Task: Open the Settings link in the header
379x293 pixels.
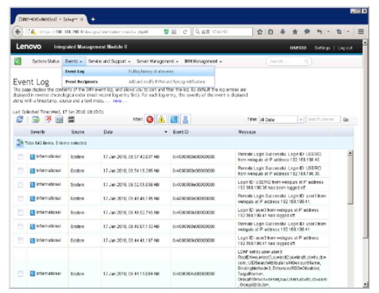Action: pyautogui.click(x=322, y=48)
